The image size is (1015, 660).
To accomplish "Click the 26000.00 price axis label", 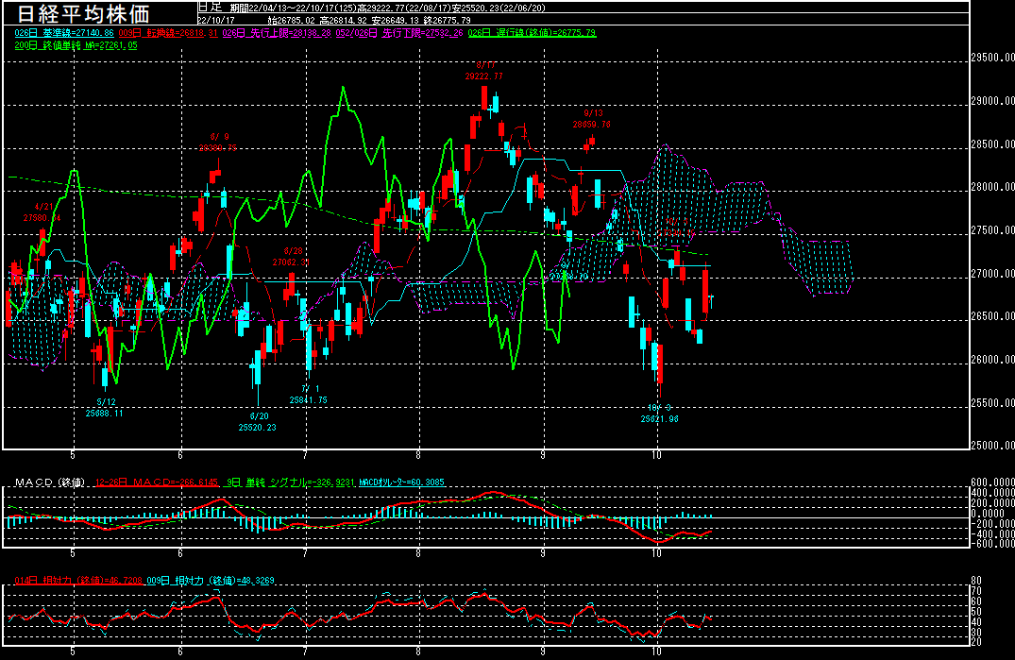I will (992, 360).
